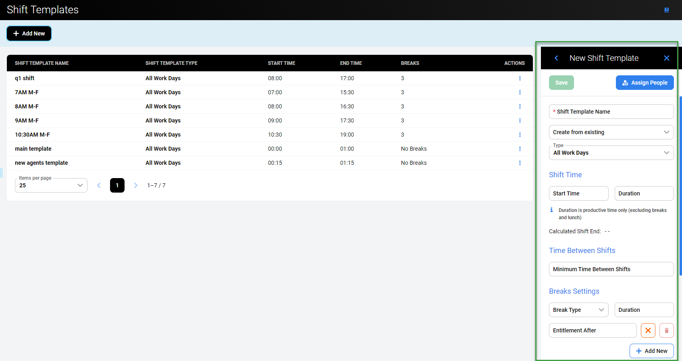
Task: Open actions menu for 9AM M-F row
Action: tap(520, 120)
